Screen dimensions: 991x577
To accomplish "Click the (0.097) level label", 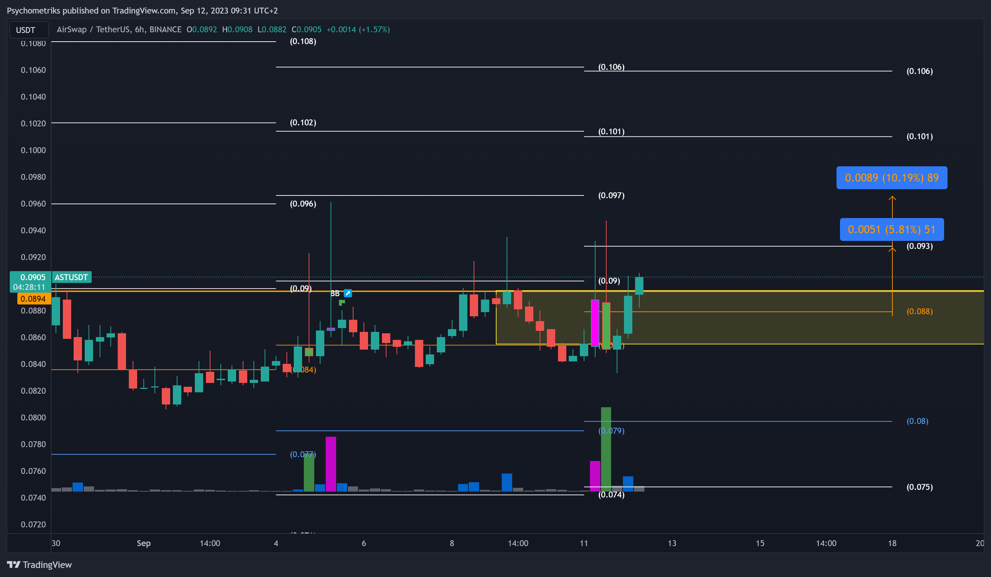I will [x=611, y=195].
